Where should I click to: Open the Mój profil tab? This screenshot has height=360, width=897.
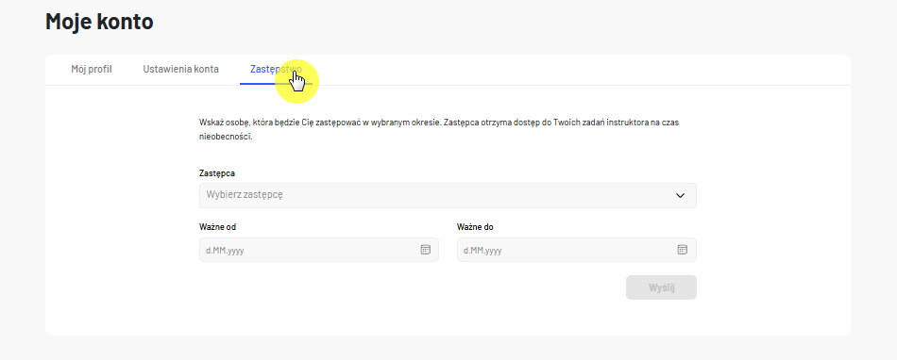92,70
